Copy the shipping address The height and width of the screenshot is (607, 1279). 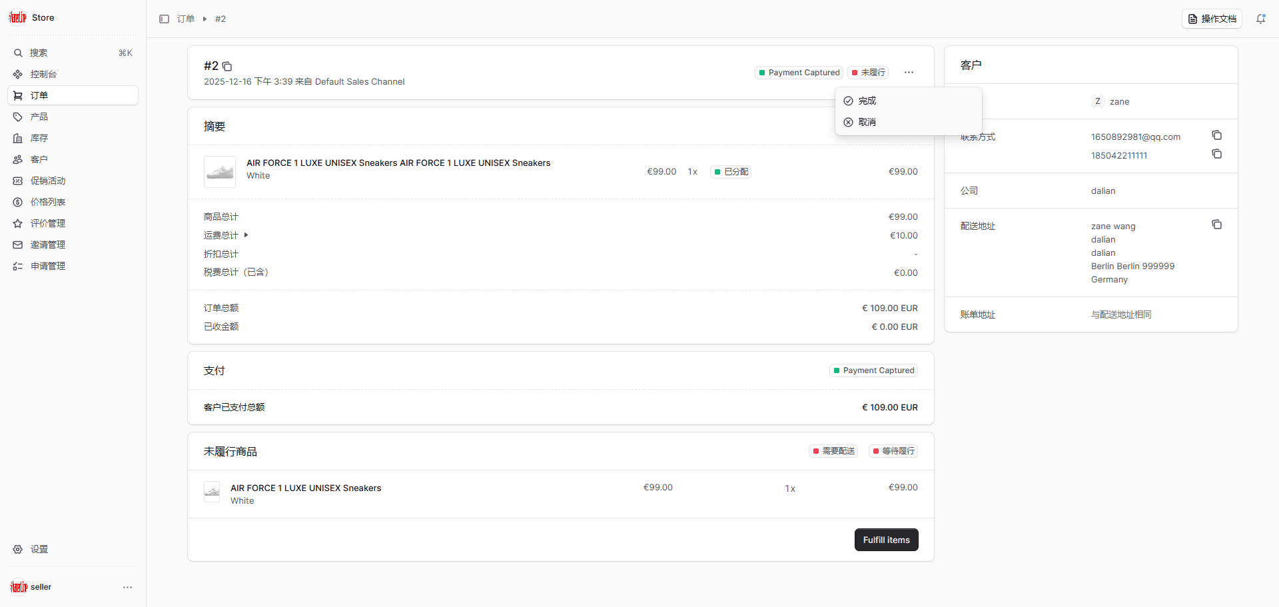[1216, 225]
